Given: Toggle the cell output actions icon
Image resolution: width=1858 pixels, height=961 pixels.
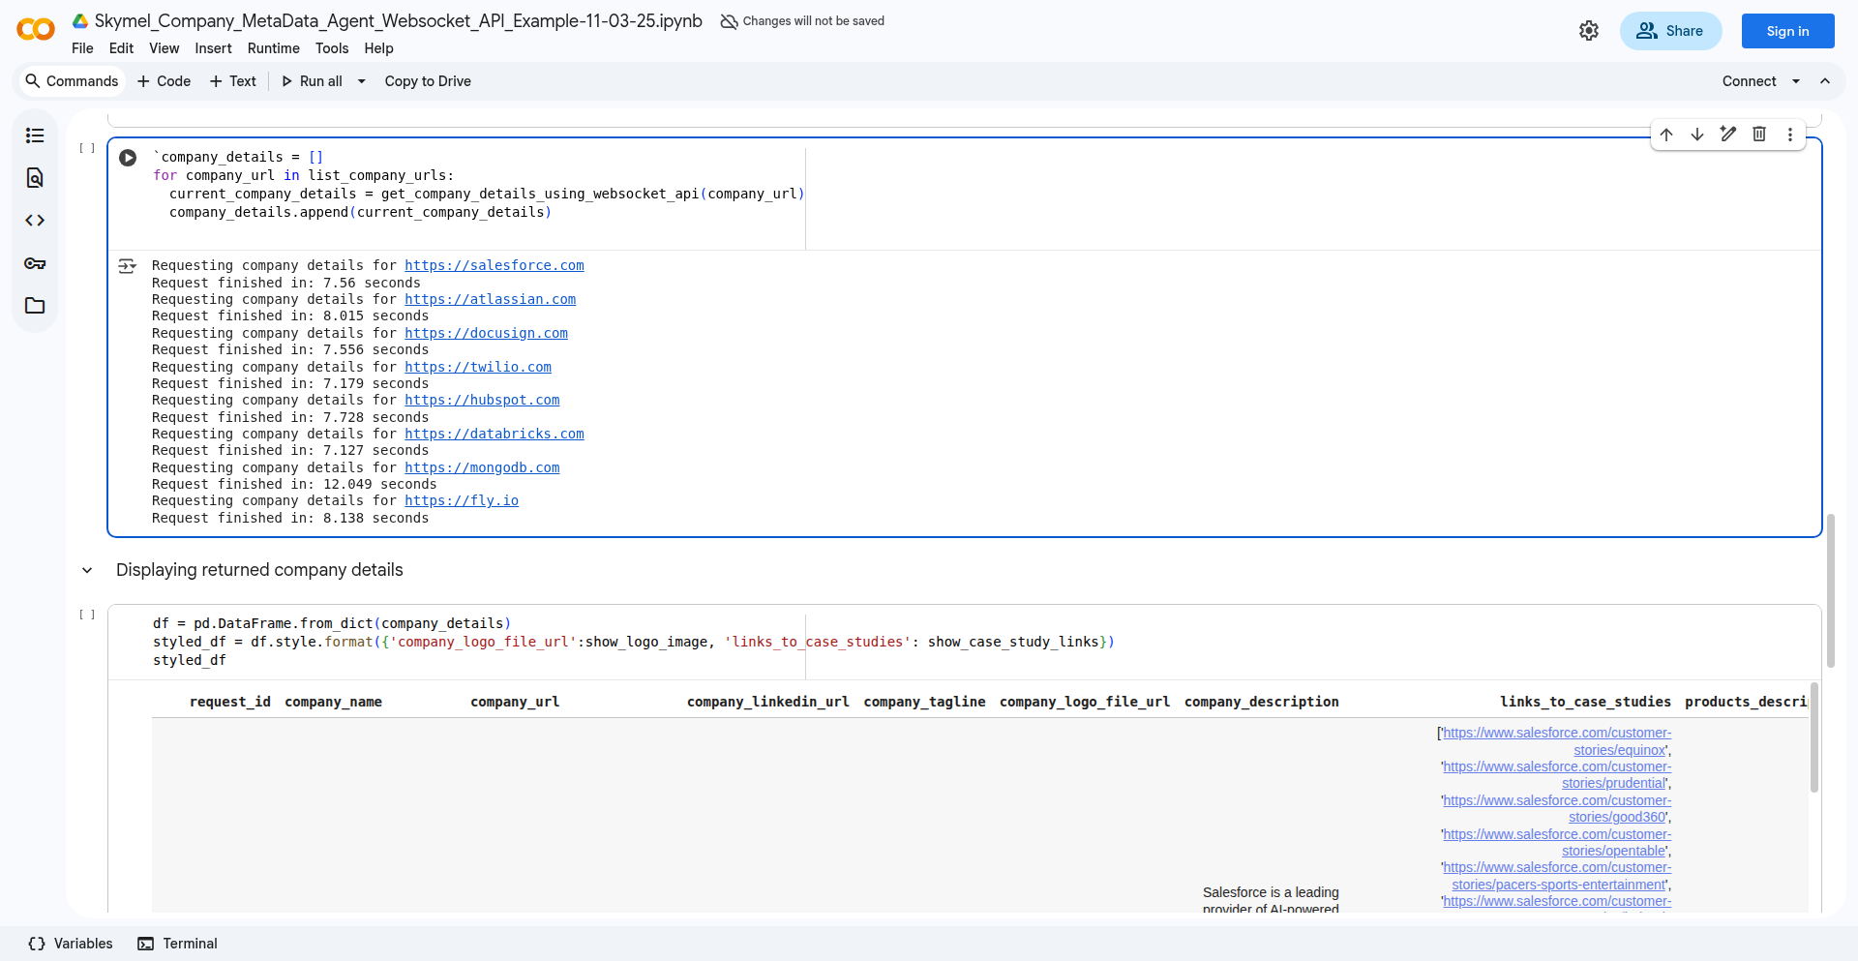Looking at the screenshot, I should pos(127,266).
